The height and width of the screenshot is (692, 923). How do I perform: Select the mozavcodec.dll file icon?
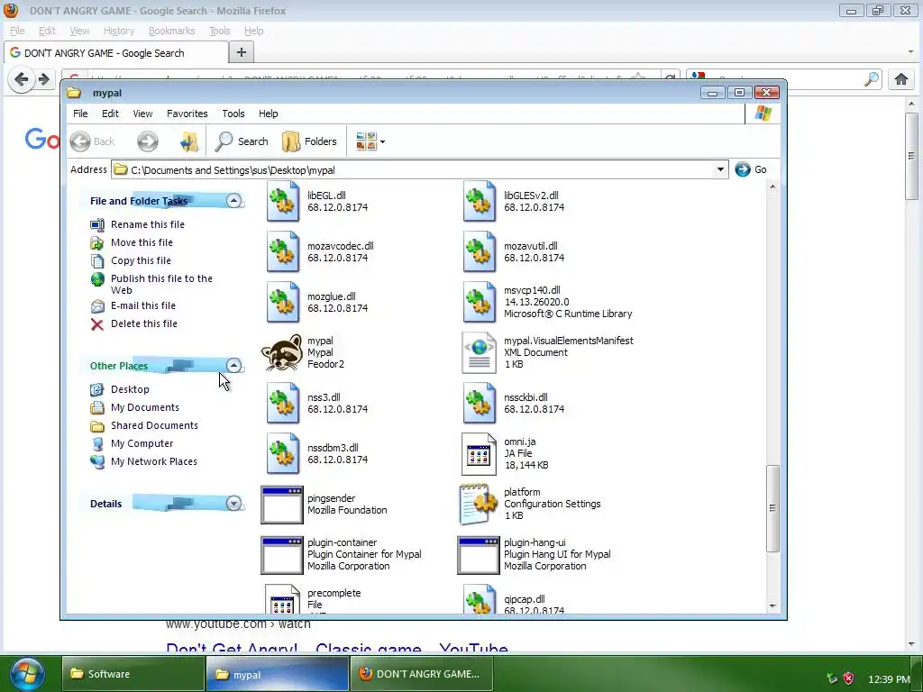[x=282, y=252]
